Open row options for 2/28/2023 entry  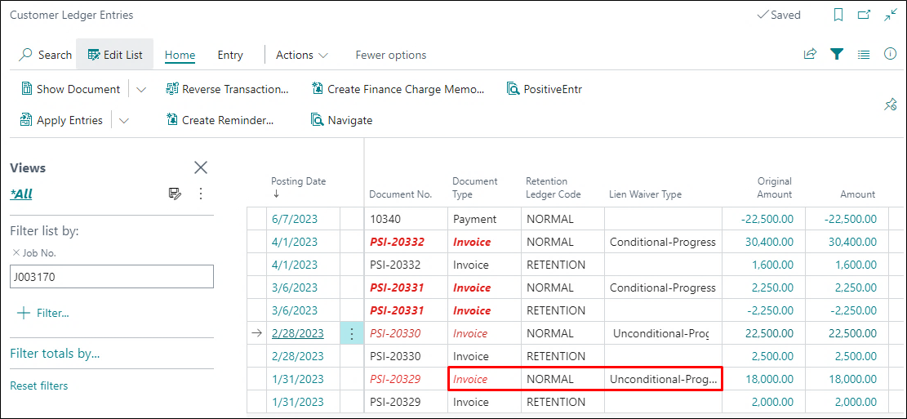click(352, 333)
